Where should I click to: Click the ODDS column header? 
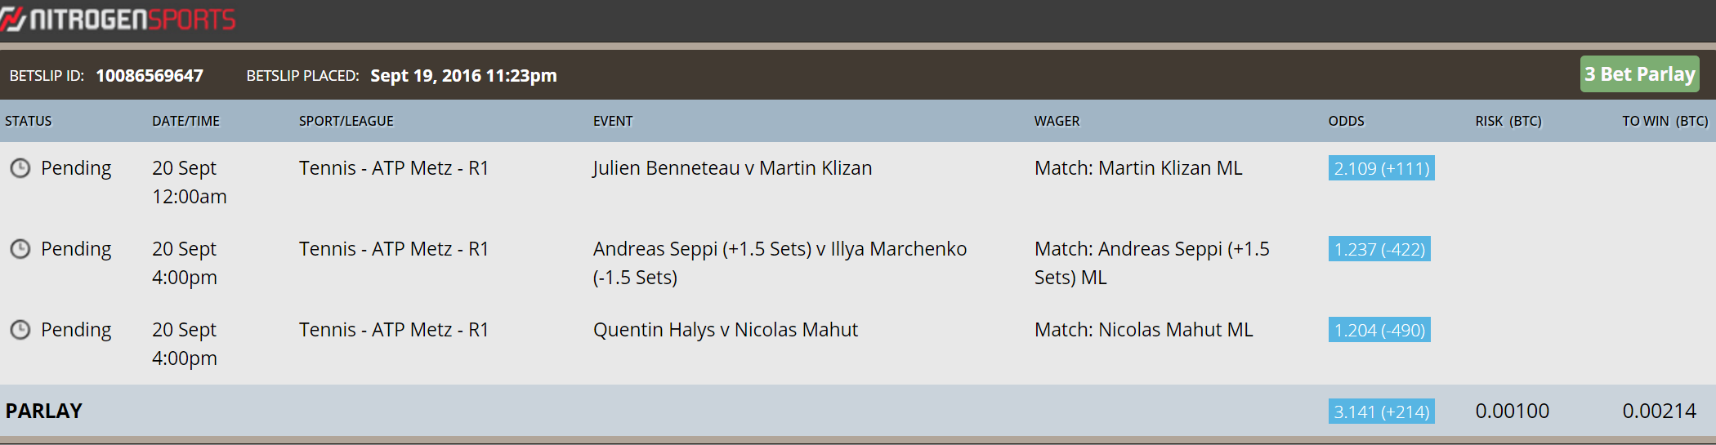click(x=1346, y=121)
